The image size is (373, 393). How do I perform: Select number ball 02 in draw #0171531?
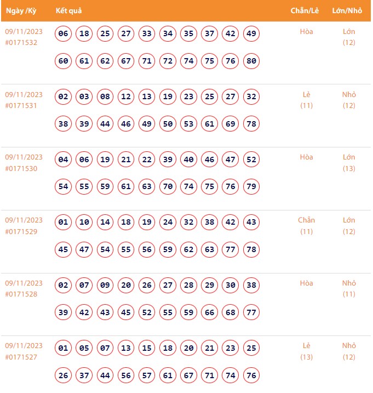click(x=64, y=97)
